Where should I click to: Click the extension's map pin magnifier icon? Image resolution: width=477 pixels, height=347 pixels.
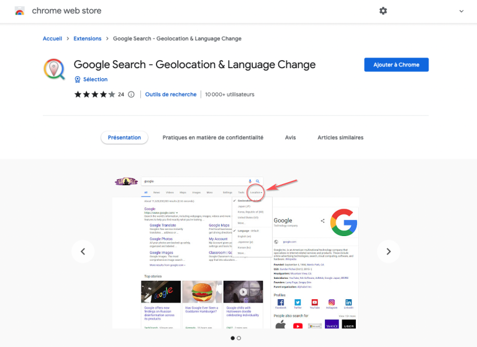point(54,69)
